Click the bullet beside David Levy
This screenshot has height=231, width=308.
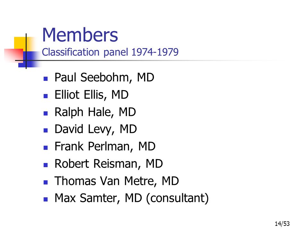point(46,131)
